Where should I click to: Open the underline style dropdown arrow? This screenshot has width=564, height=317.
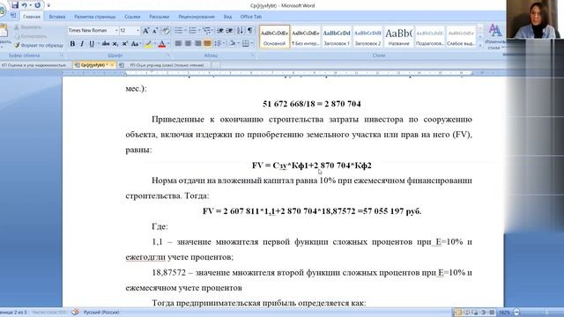click(98, 44)
